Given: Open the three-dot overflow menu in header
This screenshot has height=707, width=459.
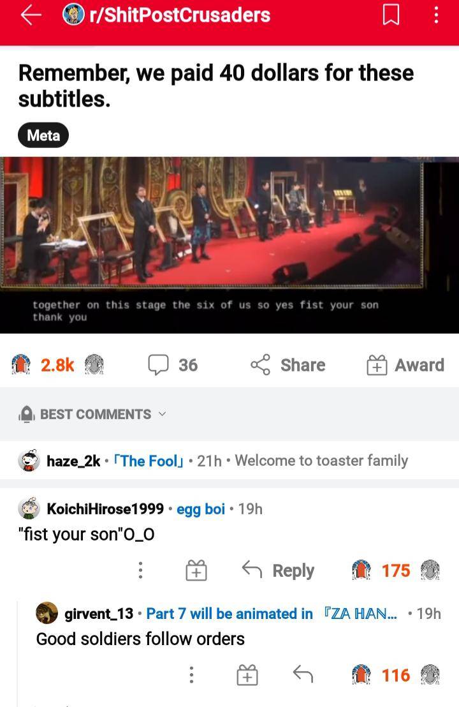Looking at the screenshot, I should pyautogui.click(x=436, y=16).
